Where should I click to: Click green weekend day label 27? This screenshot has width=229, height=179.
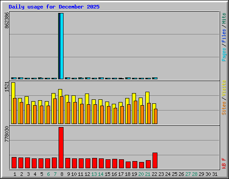coord(188,174)
